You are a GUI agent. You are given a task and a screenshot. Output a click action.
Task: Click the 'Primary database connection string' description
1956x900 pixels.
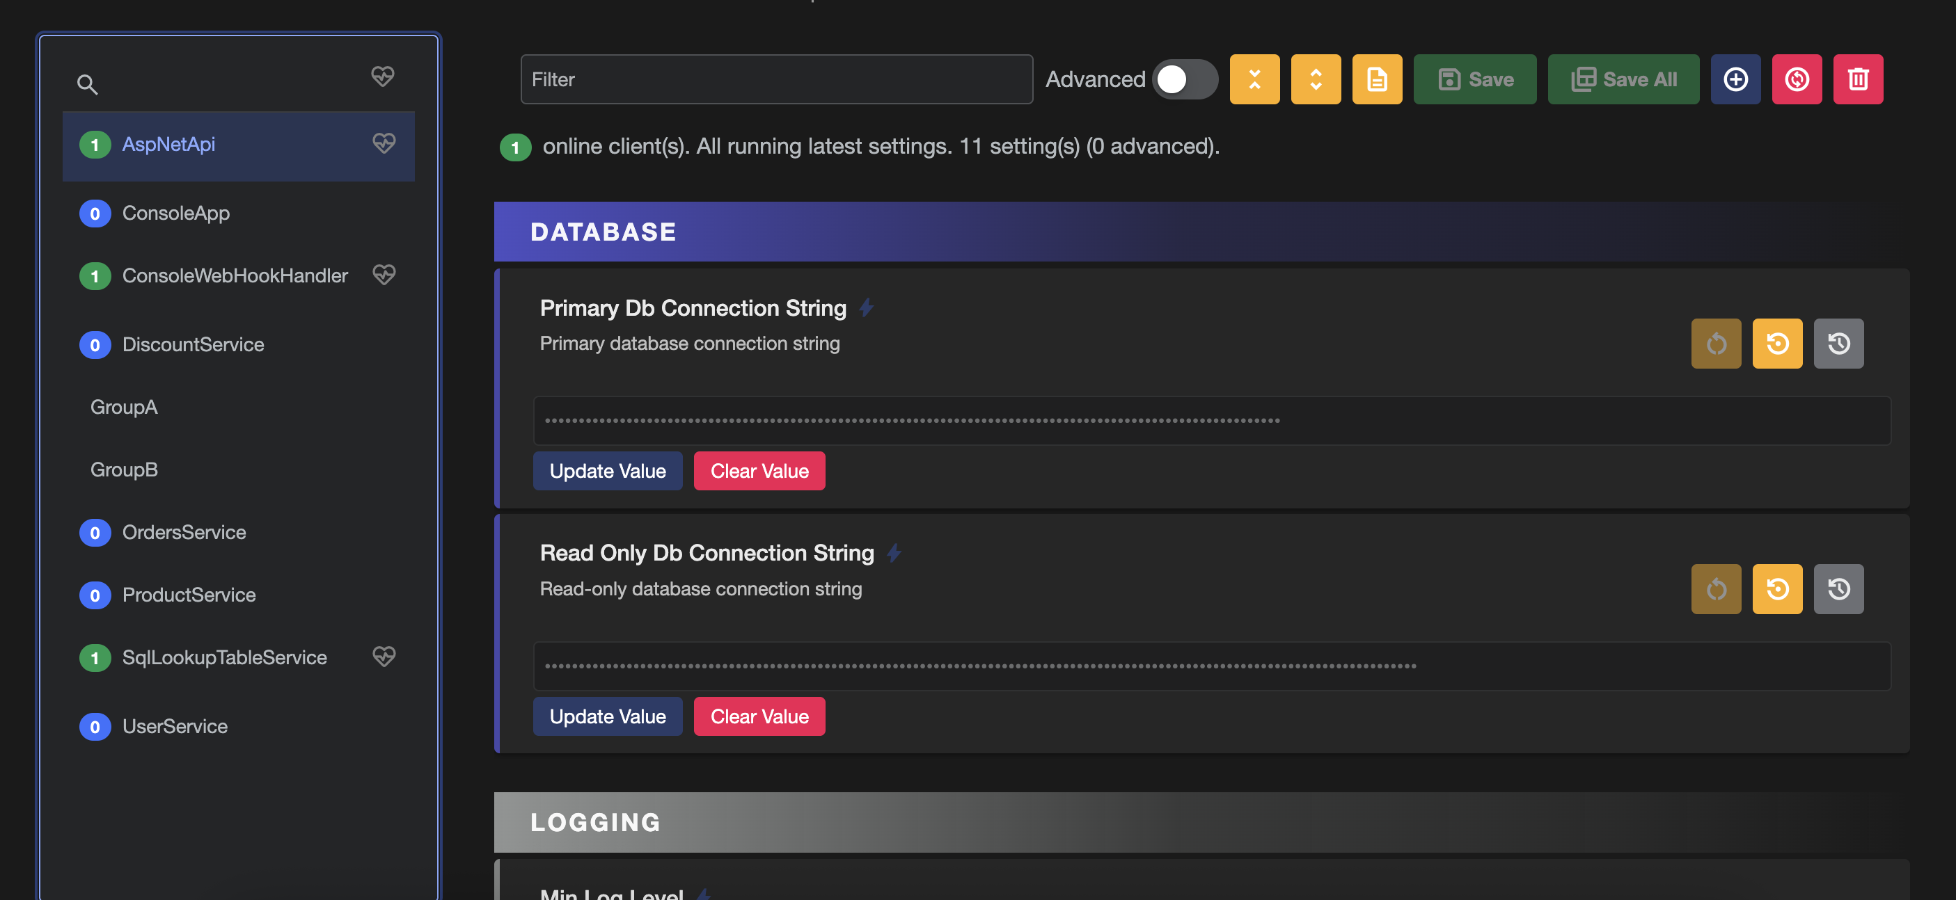[689, 344]
